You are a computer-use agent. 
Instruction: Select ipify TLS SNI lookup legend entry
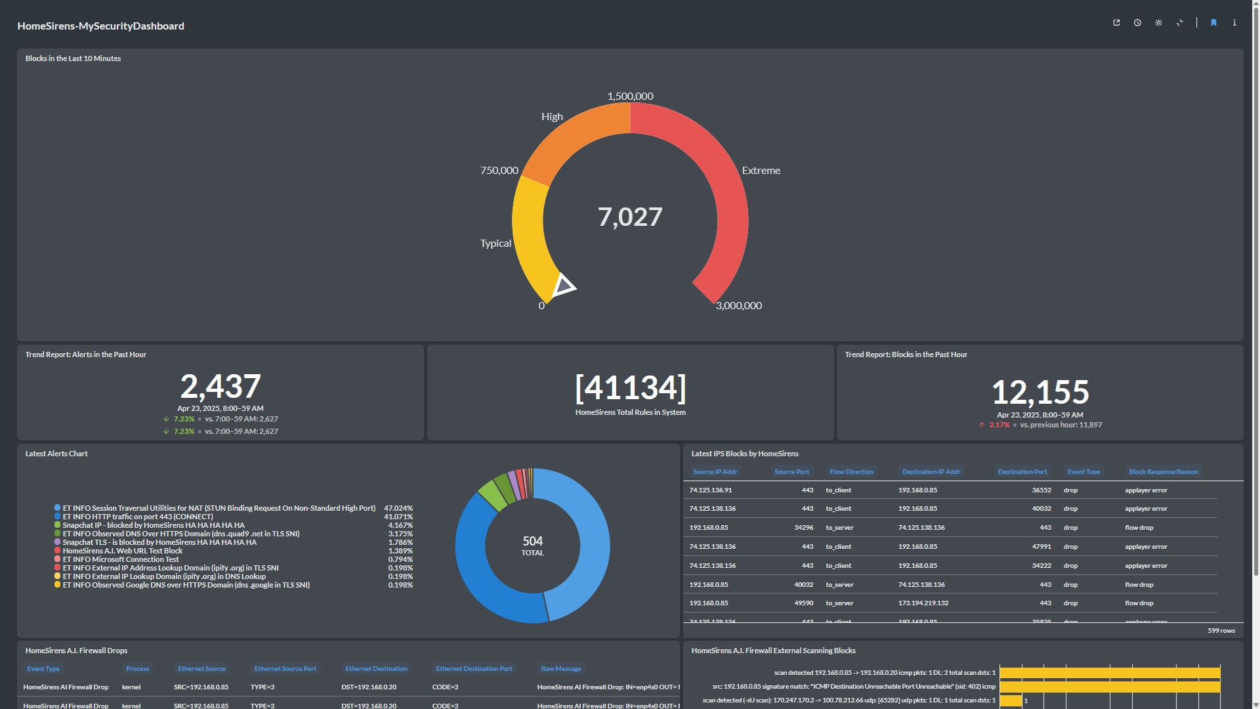tap(171, 568)
